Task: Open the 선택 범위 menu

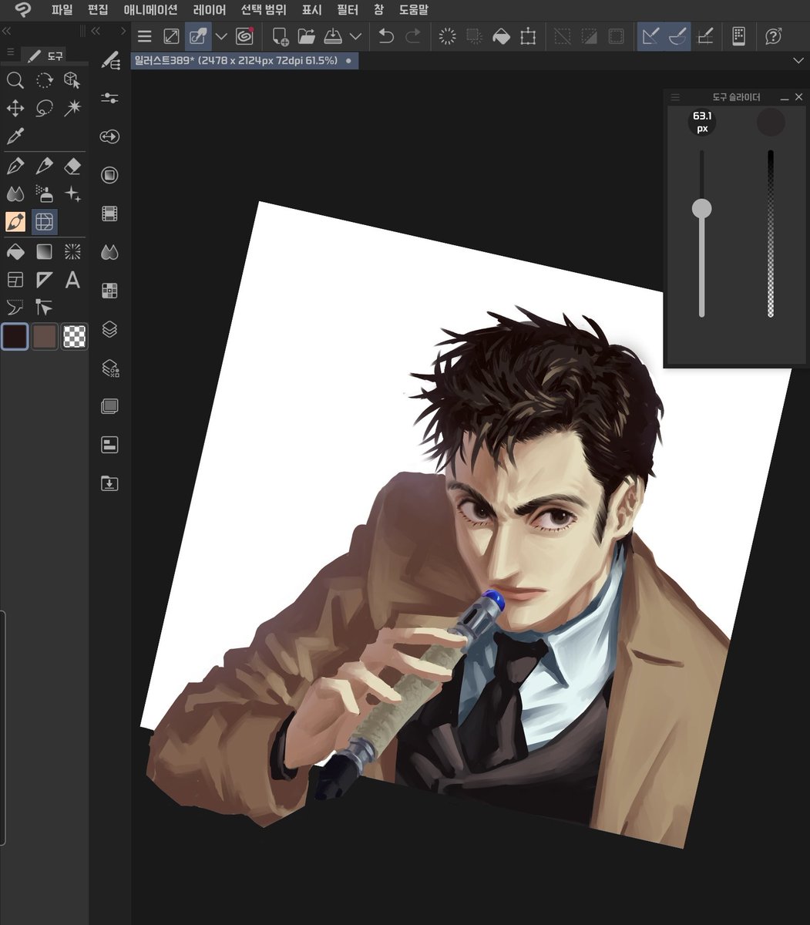Action: tap(264, 10)
